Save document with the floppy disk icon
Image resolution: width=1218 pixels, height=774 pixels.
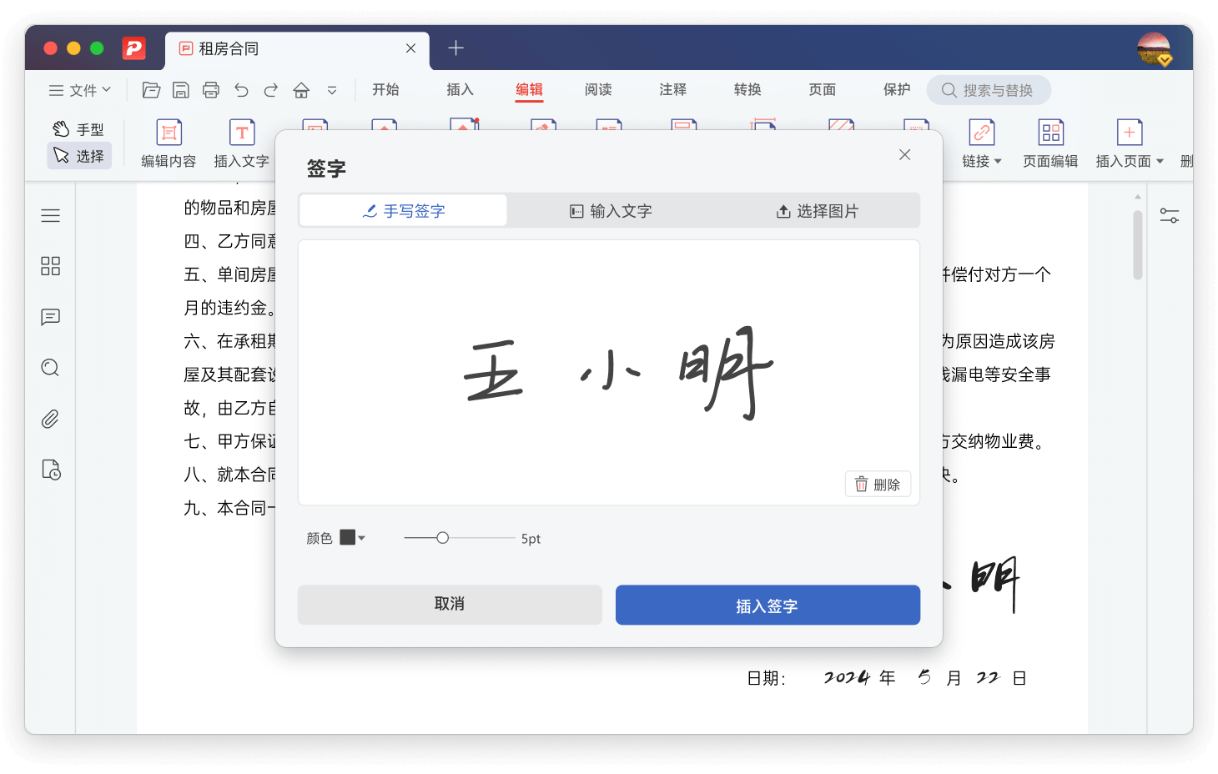(x=181, y=90)
